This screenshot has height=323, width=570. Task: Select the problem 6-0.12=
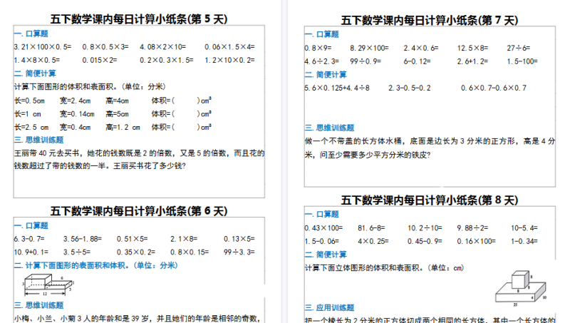pos(418,61)
